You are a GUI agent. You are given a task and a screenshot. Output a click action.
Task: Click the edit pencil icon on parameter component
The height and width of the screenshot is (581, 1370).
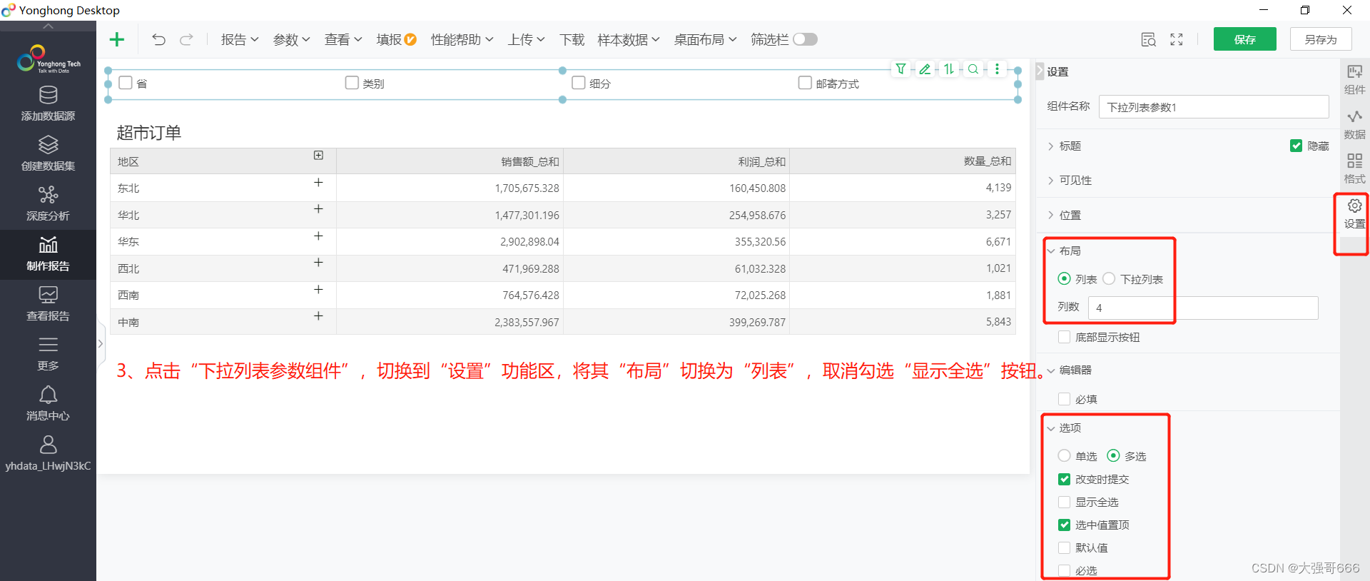(925, 69)
